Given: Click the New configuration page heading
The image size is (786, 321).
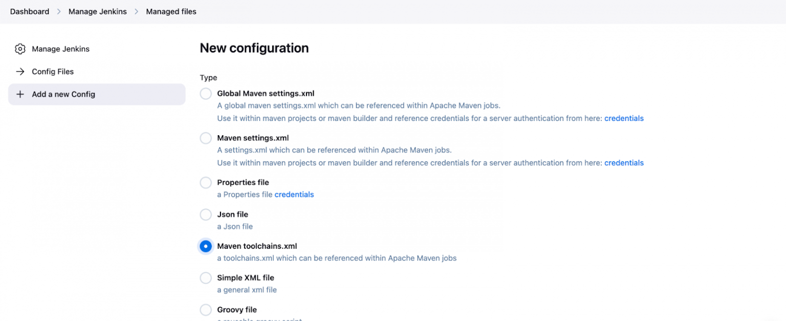Looking at the screenshot, I should click(254, 48).
